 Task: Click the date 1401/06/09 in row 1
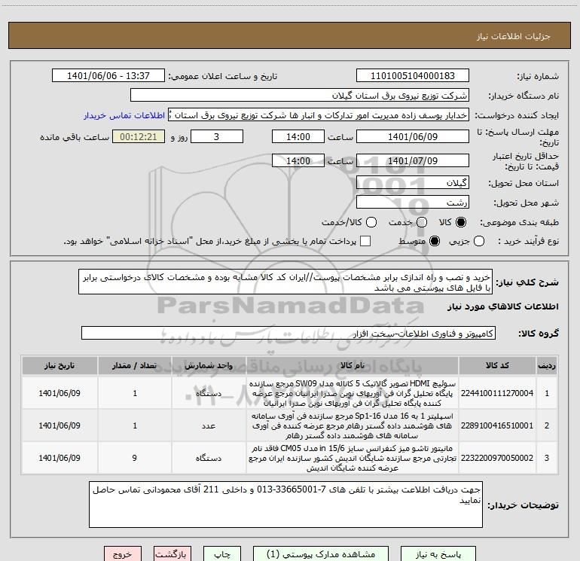pos(60,393)
